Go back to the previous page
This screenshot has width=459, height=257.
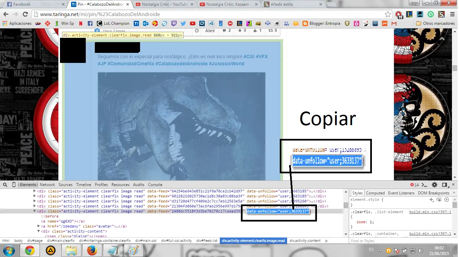point(6,14)
